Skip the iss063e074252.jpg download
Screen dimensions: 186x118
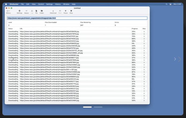(144, 39)
